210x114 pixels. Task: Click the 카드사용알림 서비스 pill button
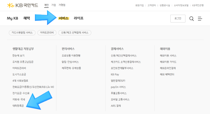[x=22, y=33]
